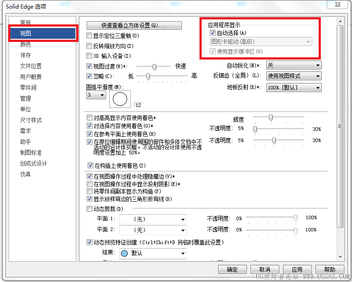Viewport: 352px width, 282px height.
Task: Click 平面 1 不透明度 slider handle
Action: click(296, 217)
